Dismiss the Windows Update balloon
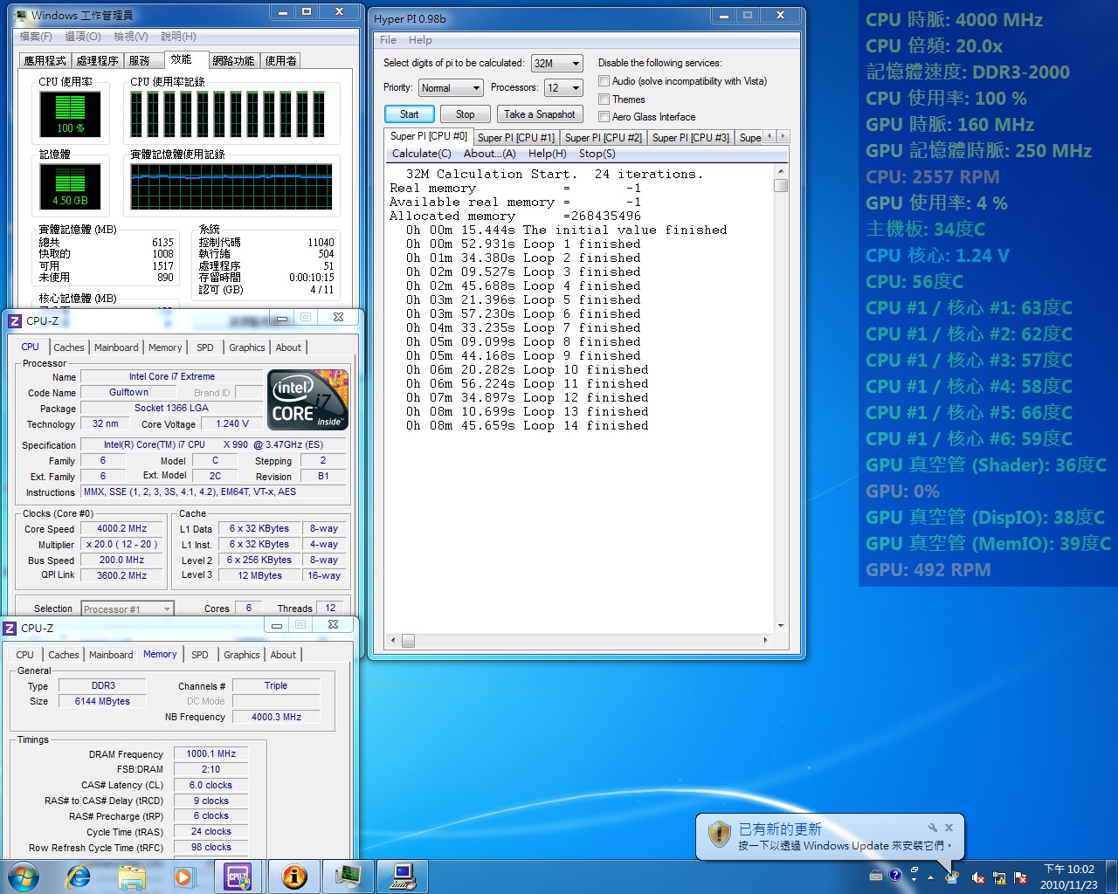 949,827
